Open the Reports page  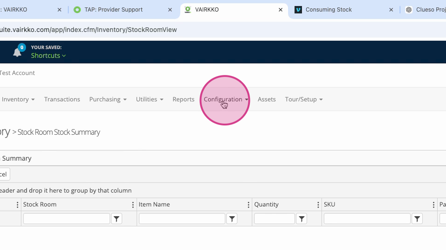tap(184, 99)
